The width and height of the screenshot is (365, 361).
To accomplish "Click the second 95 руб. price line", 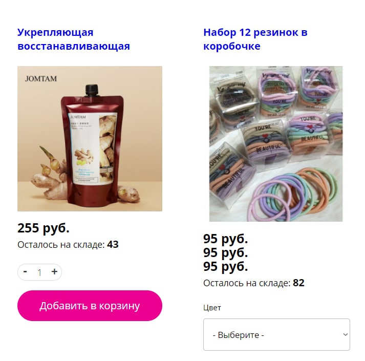I will coord(226,253).
